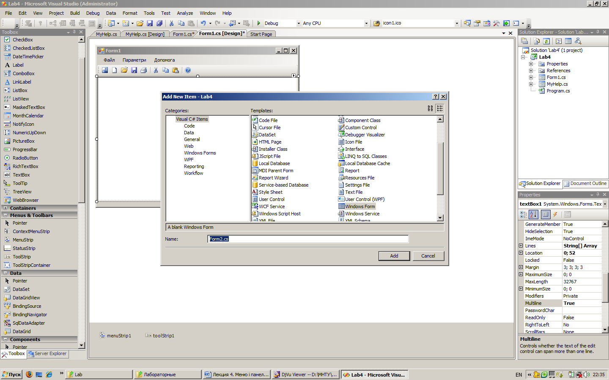Open the Analyze menu
609x380 pixels.
[x=185, y=13]
